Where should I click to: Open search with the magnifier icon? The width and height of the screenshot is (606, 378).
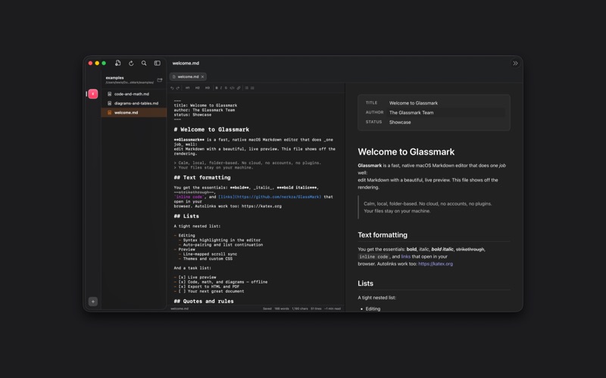pyautogui.click(x=144, y=64)
